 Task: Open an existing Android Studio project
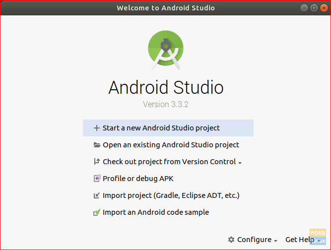(x=168, y=145)
